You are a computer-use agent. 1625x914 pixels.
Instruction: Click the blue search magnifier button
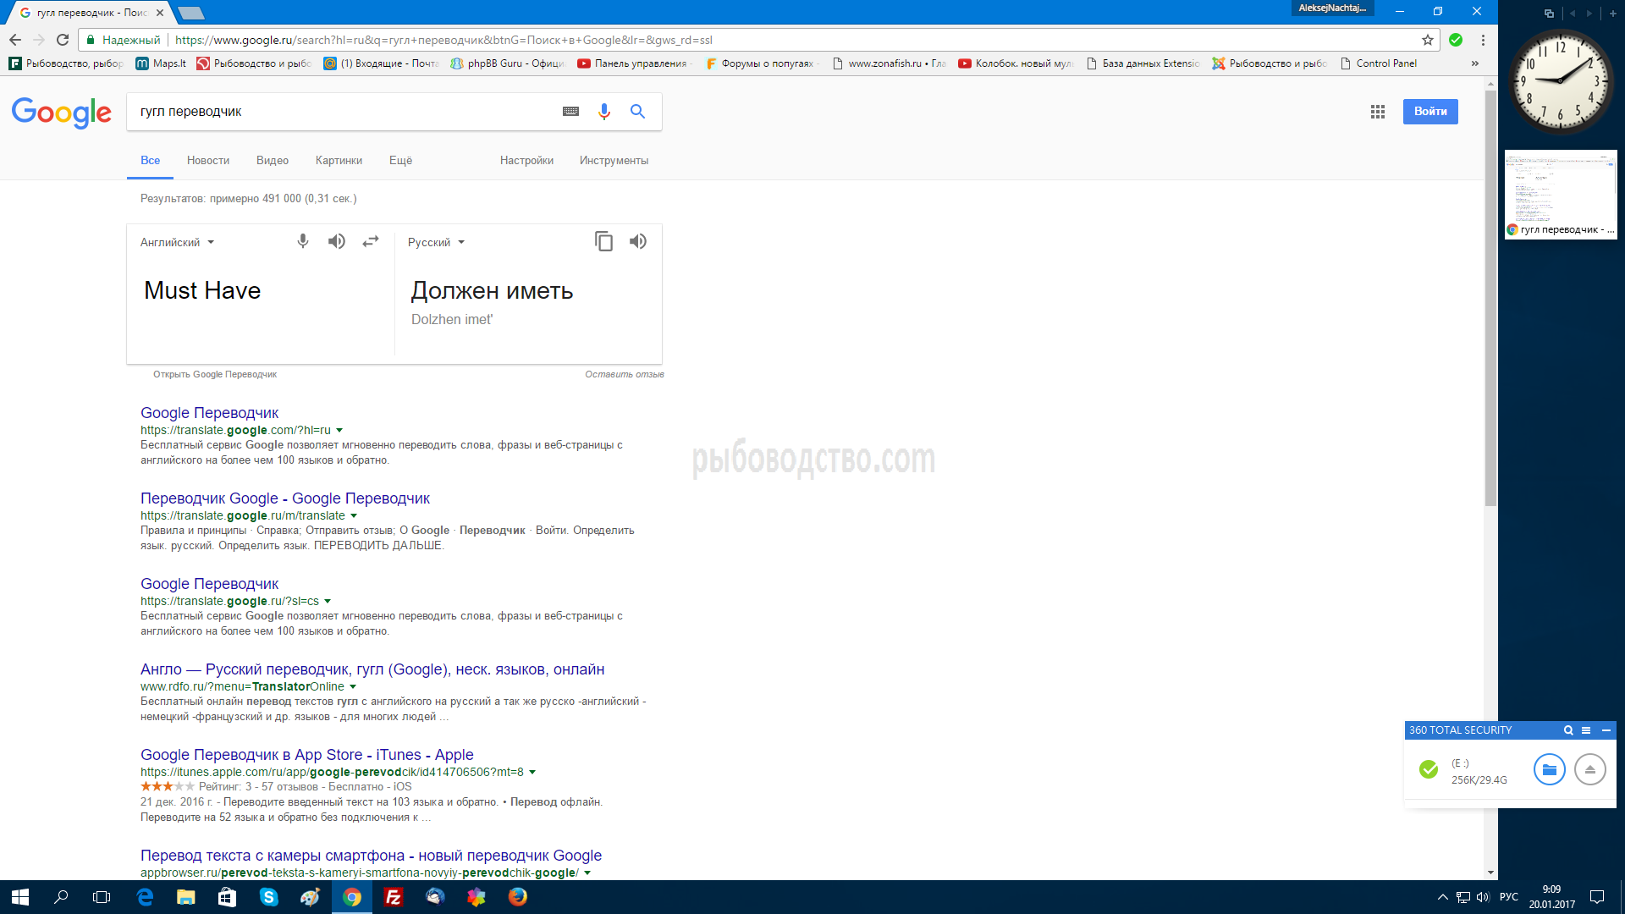pyautogui.click(x=637, y=112)
